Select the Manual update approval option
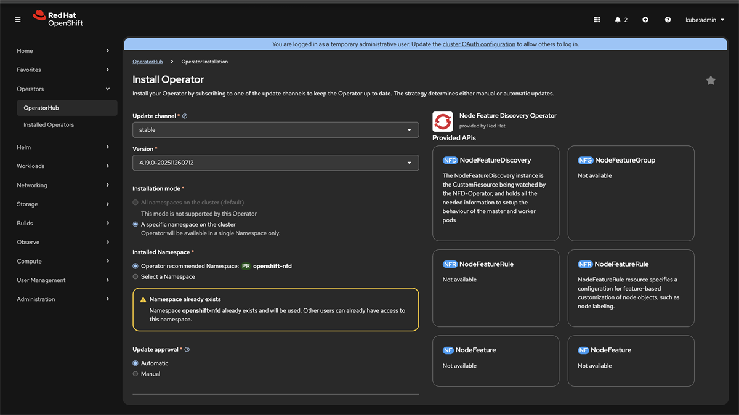This screenshot has width=739, height=415. point(135,374)
